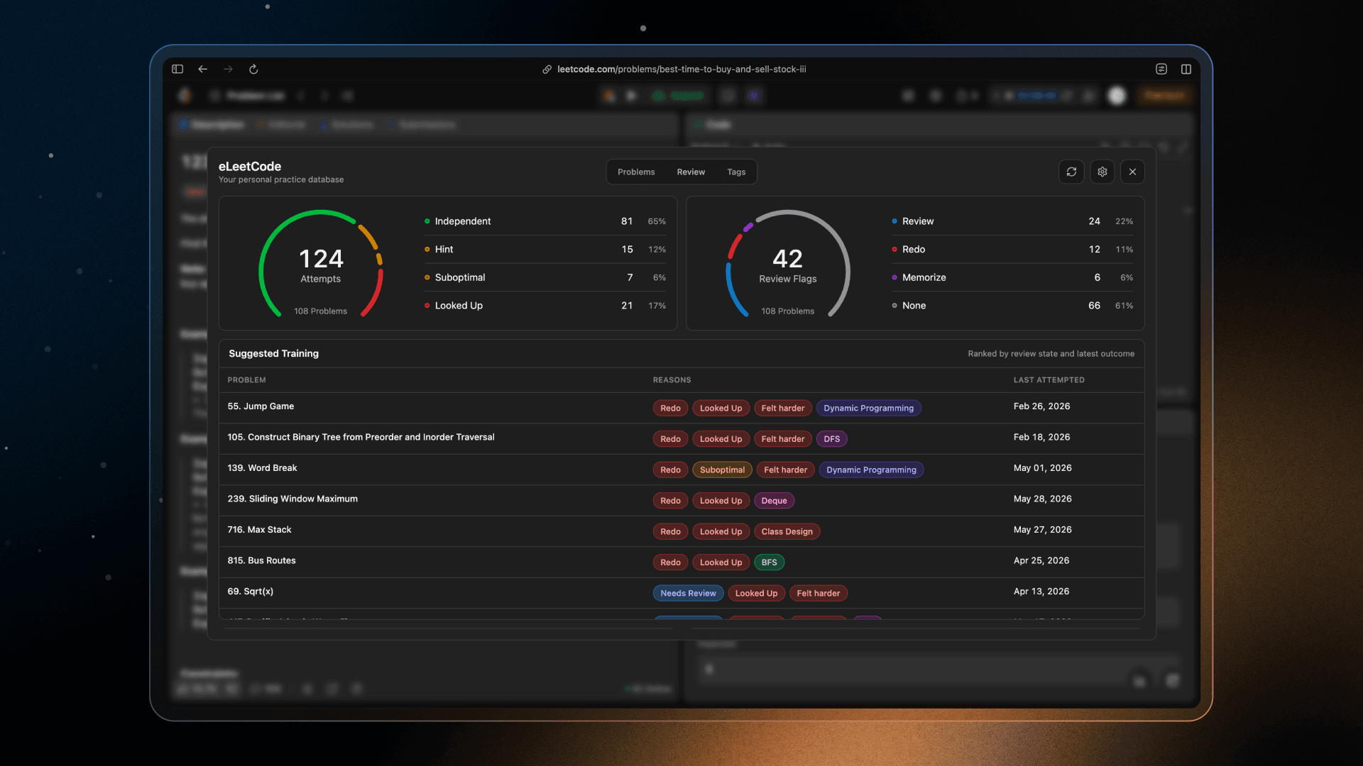The width and height of the screenshot is (1363, 766).
Task: Click the PROBLEM column header
Action: tap(246, 380)
